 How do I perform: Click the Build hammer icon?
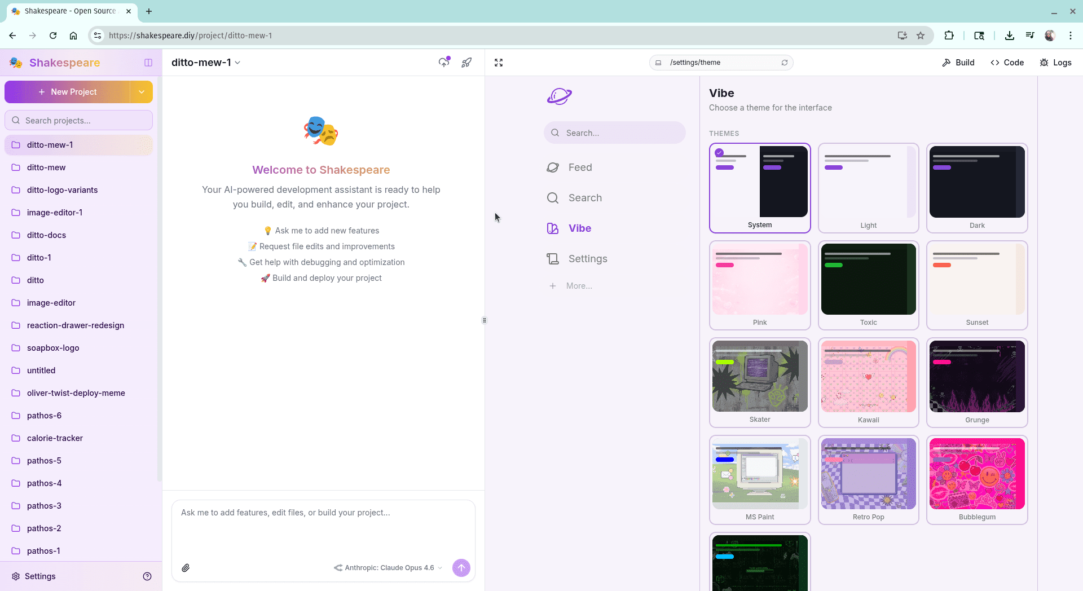coord(946,62)
